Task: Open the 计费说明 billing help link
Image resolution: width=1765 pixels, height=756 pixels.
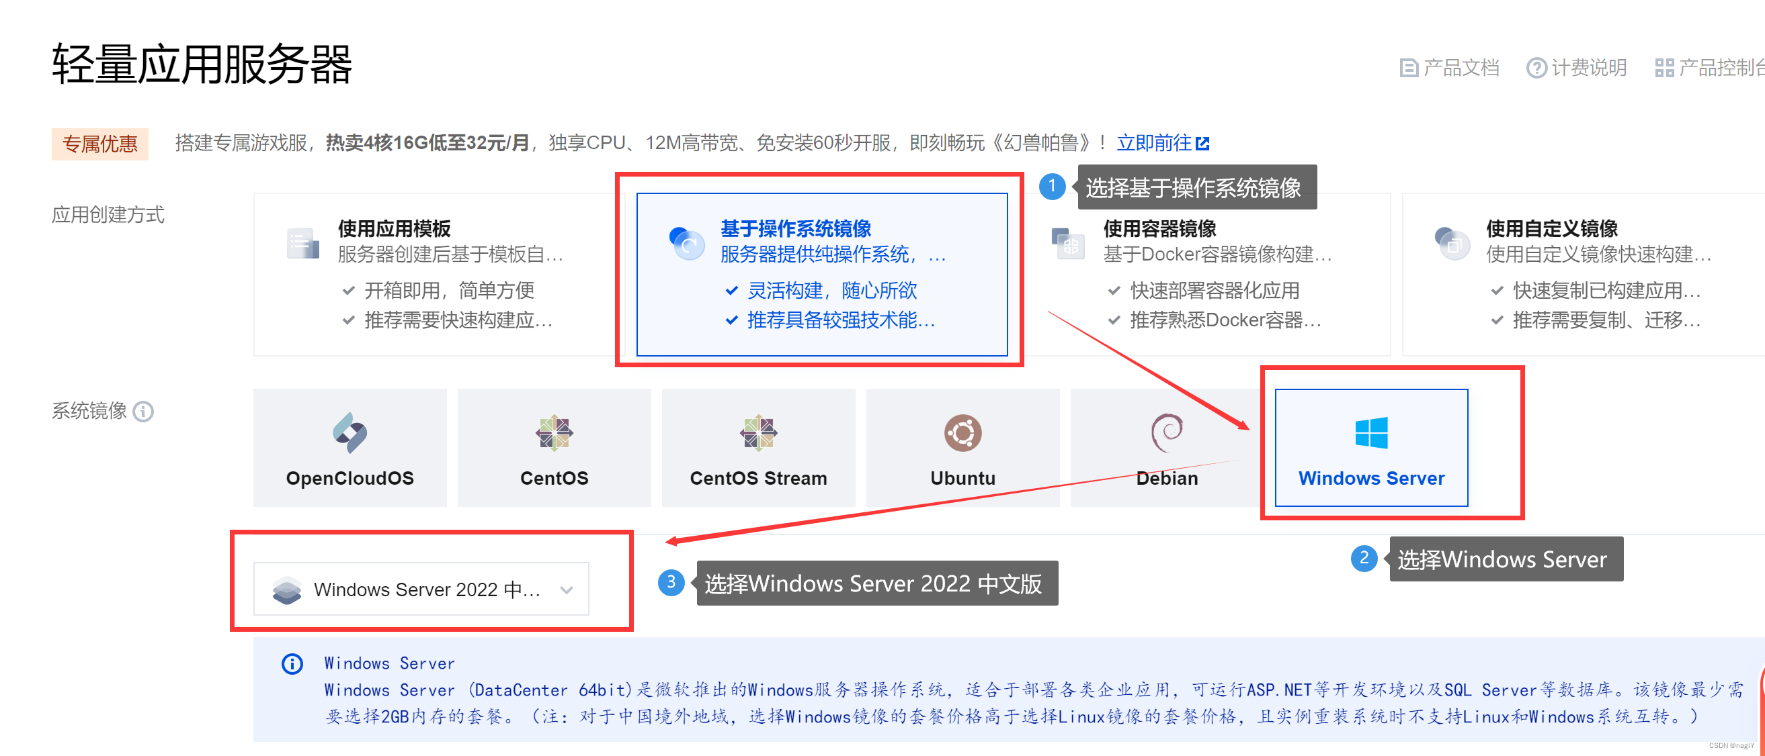Action: pos(1577,68)
